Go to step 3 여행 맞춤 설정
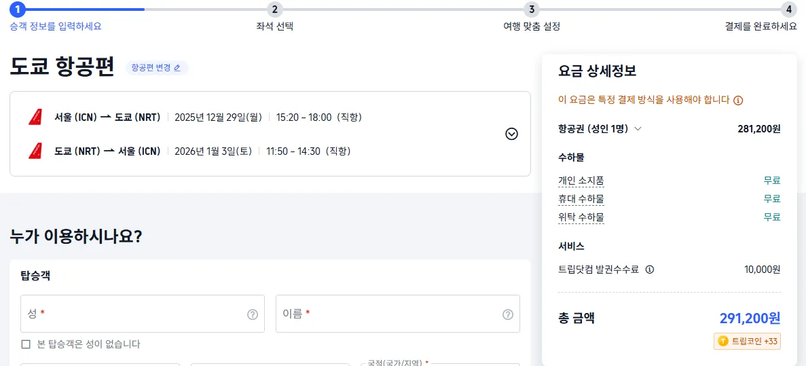The height and width of the screenshot is (366, 806). [x=532, y=10]
